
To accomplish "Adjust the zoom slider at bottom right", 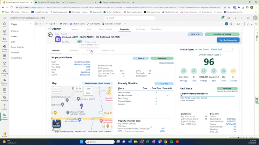I will tap(239, 137).
